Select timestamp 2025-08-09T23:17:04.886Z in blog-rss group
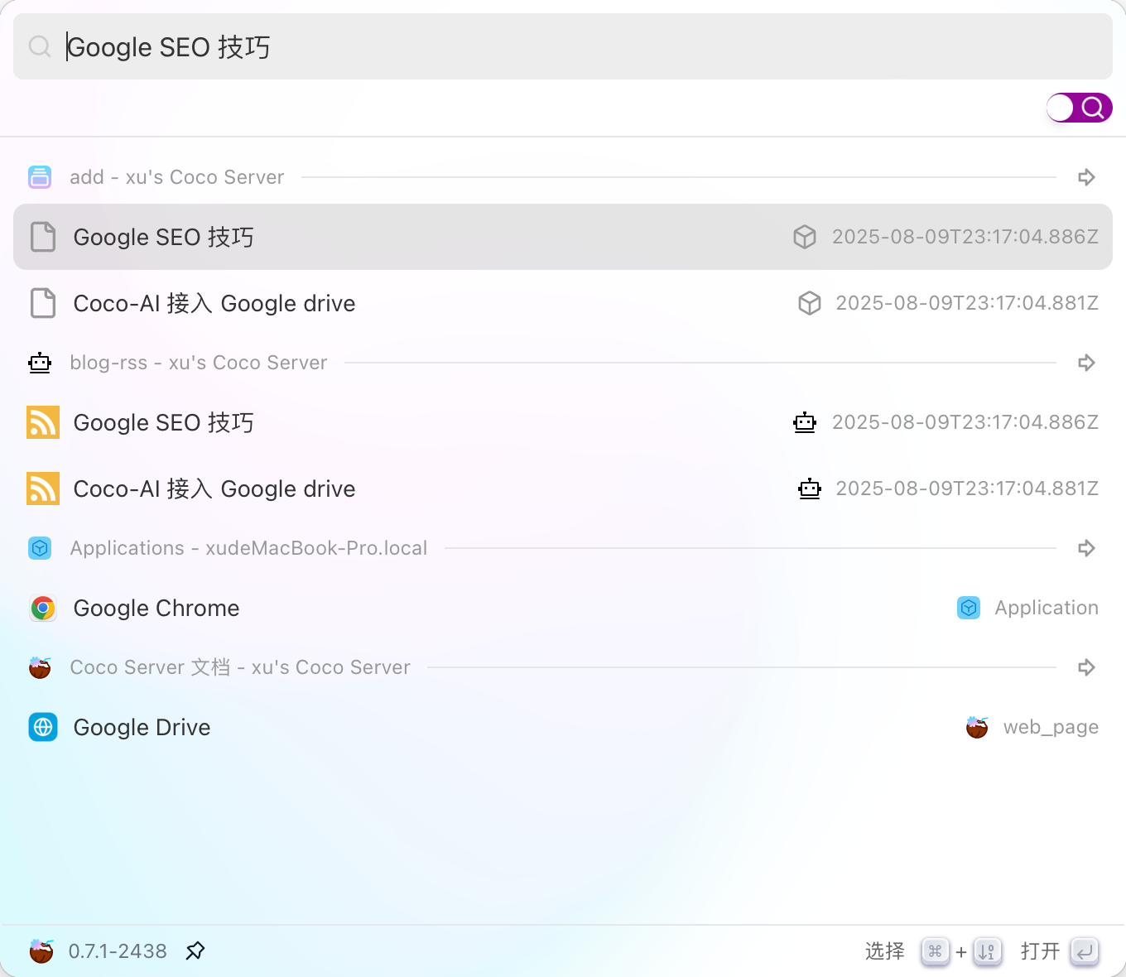 pyautogui.click(x=965, y=422)
